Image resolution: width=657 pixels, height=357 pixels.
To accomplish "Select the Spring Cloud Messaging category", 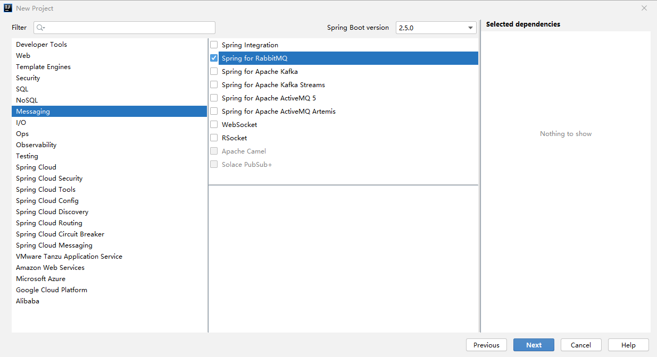I will pyautogui.click(x=109, y=245).
